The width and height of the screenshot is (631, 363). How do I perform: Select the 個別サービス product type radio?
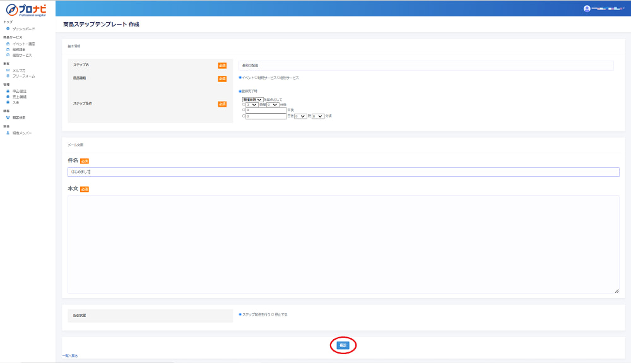279,78
